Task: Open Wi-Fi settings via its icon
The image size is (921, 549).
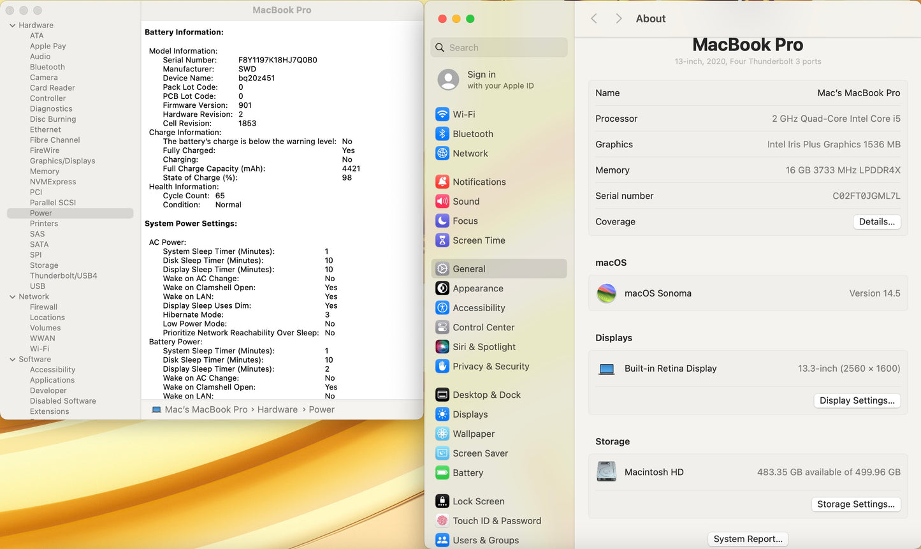Action: coord(442,114)
